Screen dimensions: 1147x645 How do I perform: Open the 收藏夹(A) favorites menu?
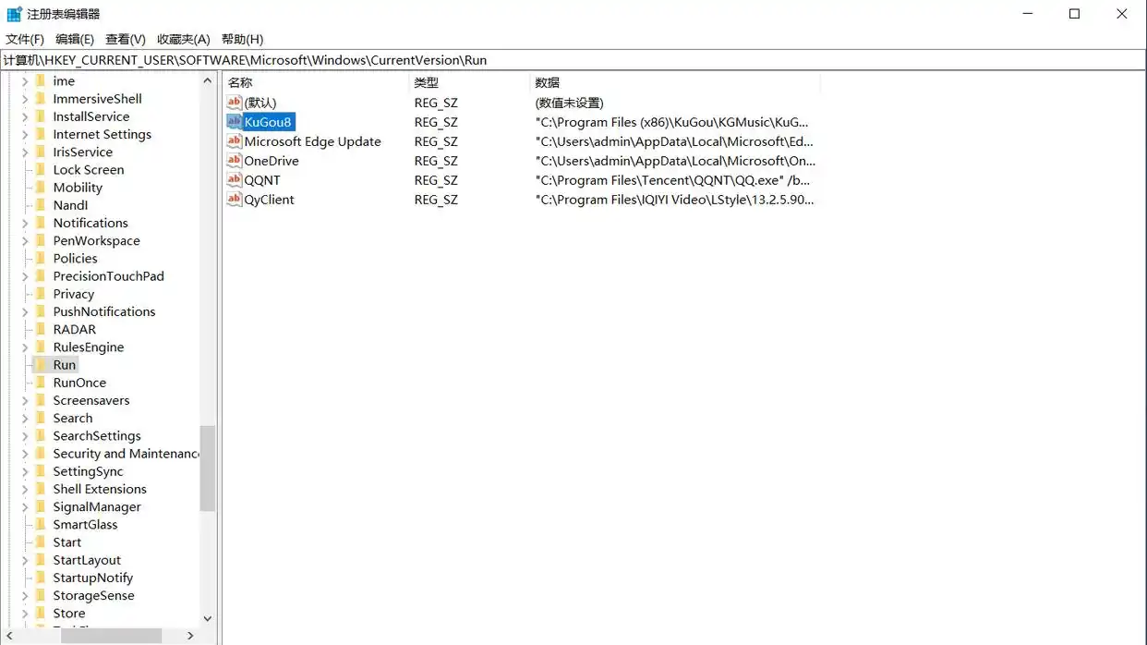(183, 39)
